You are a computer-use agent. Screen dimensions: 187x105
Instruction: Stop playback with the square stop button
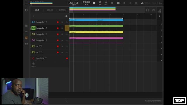click(112, 3)
